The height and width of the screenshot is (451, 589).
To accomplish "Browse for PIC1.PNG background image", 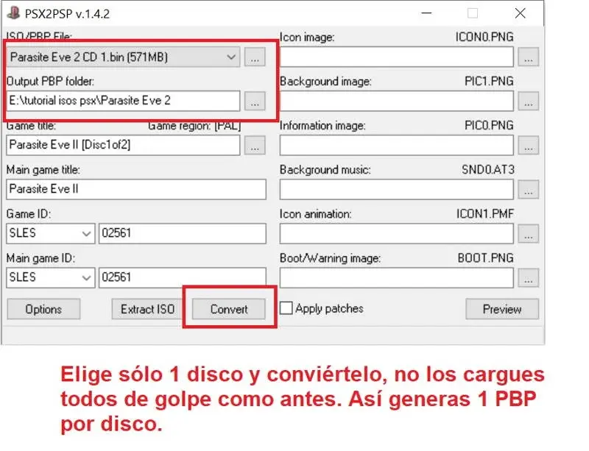I will (528, 101).
